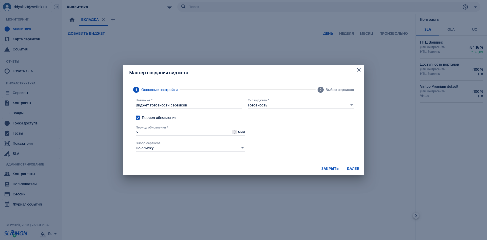Viewport: 487px width, 240px height.
Task: Click the logout icon next to email
Action: (x=57, y=7)
